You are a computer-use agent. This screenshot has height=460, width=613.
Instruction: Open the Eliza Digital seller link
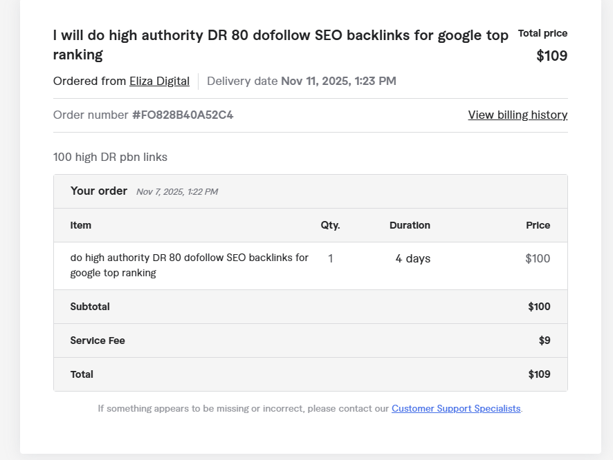click(159, 81)
